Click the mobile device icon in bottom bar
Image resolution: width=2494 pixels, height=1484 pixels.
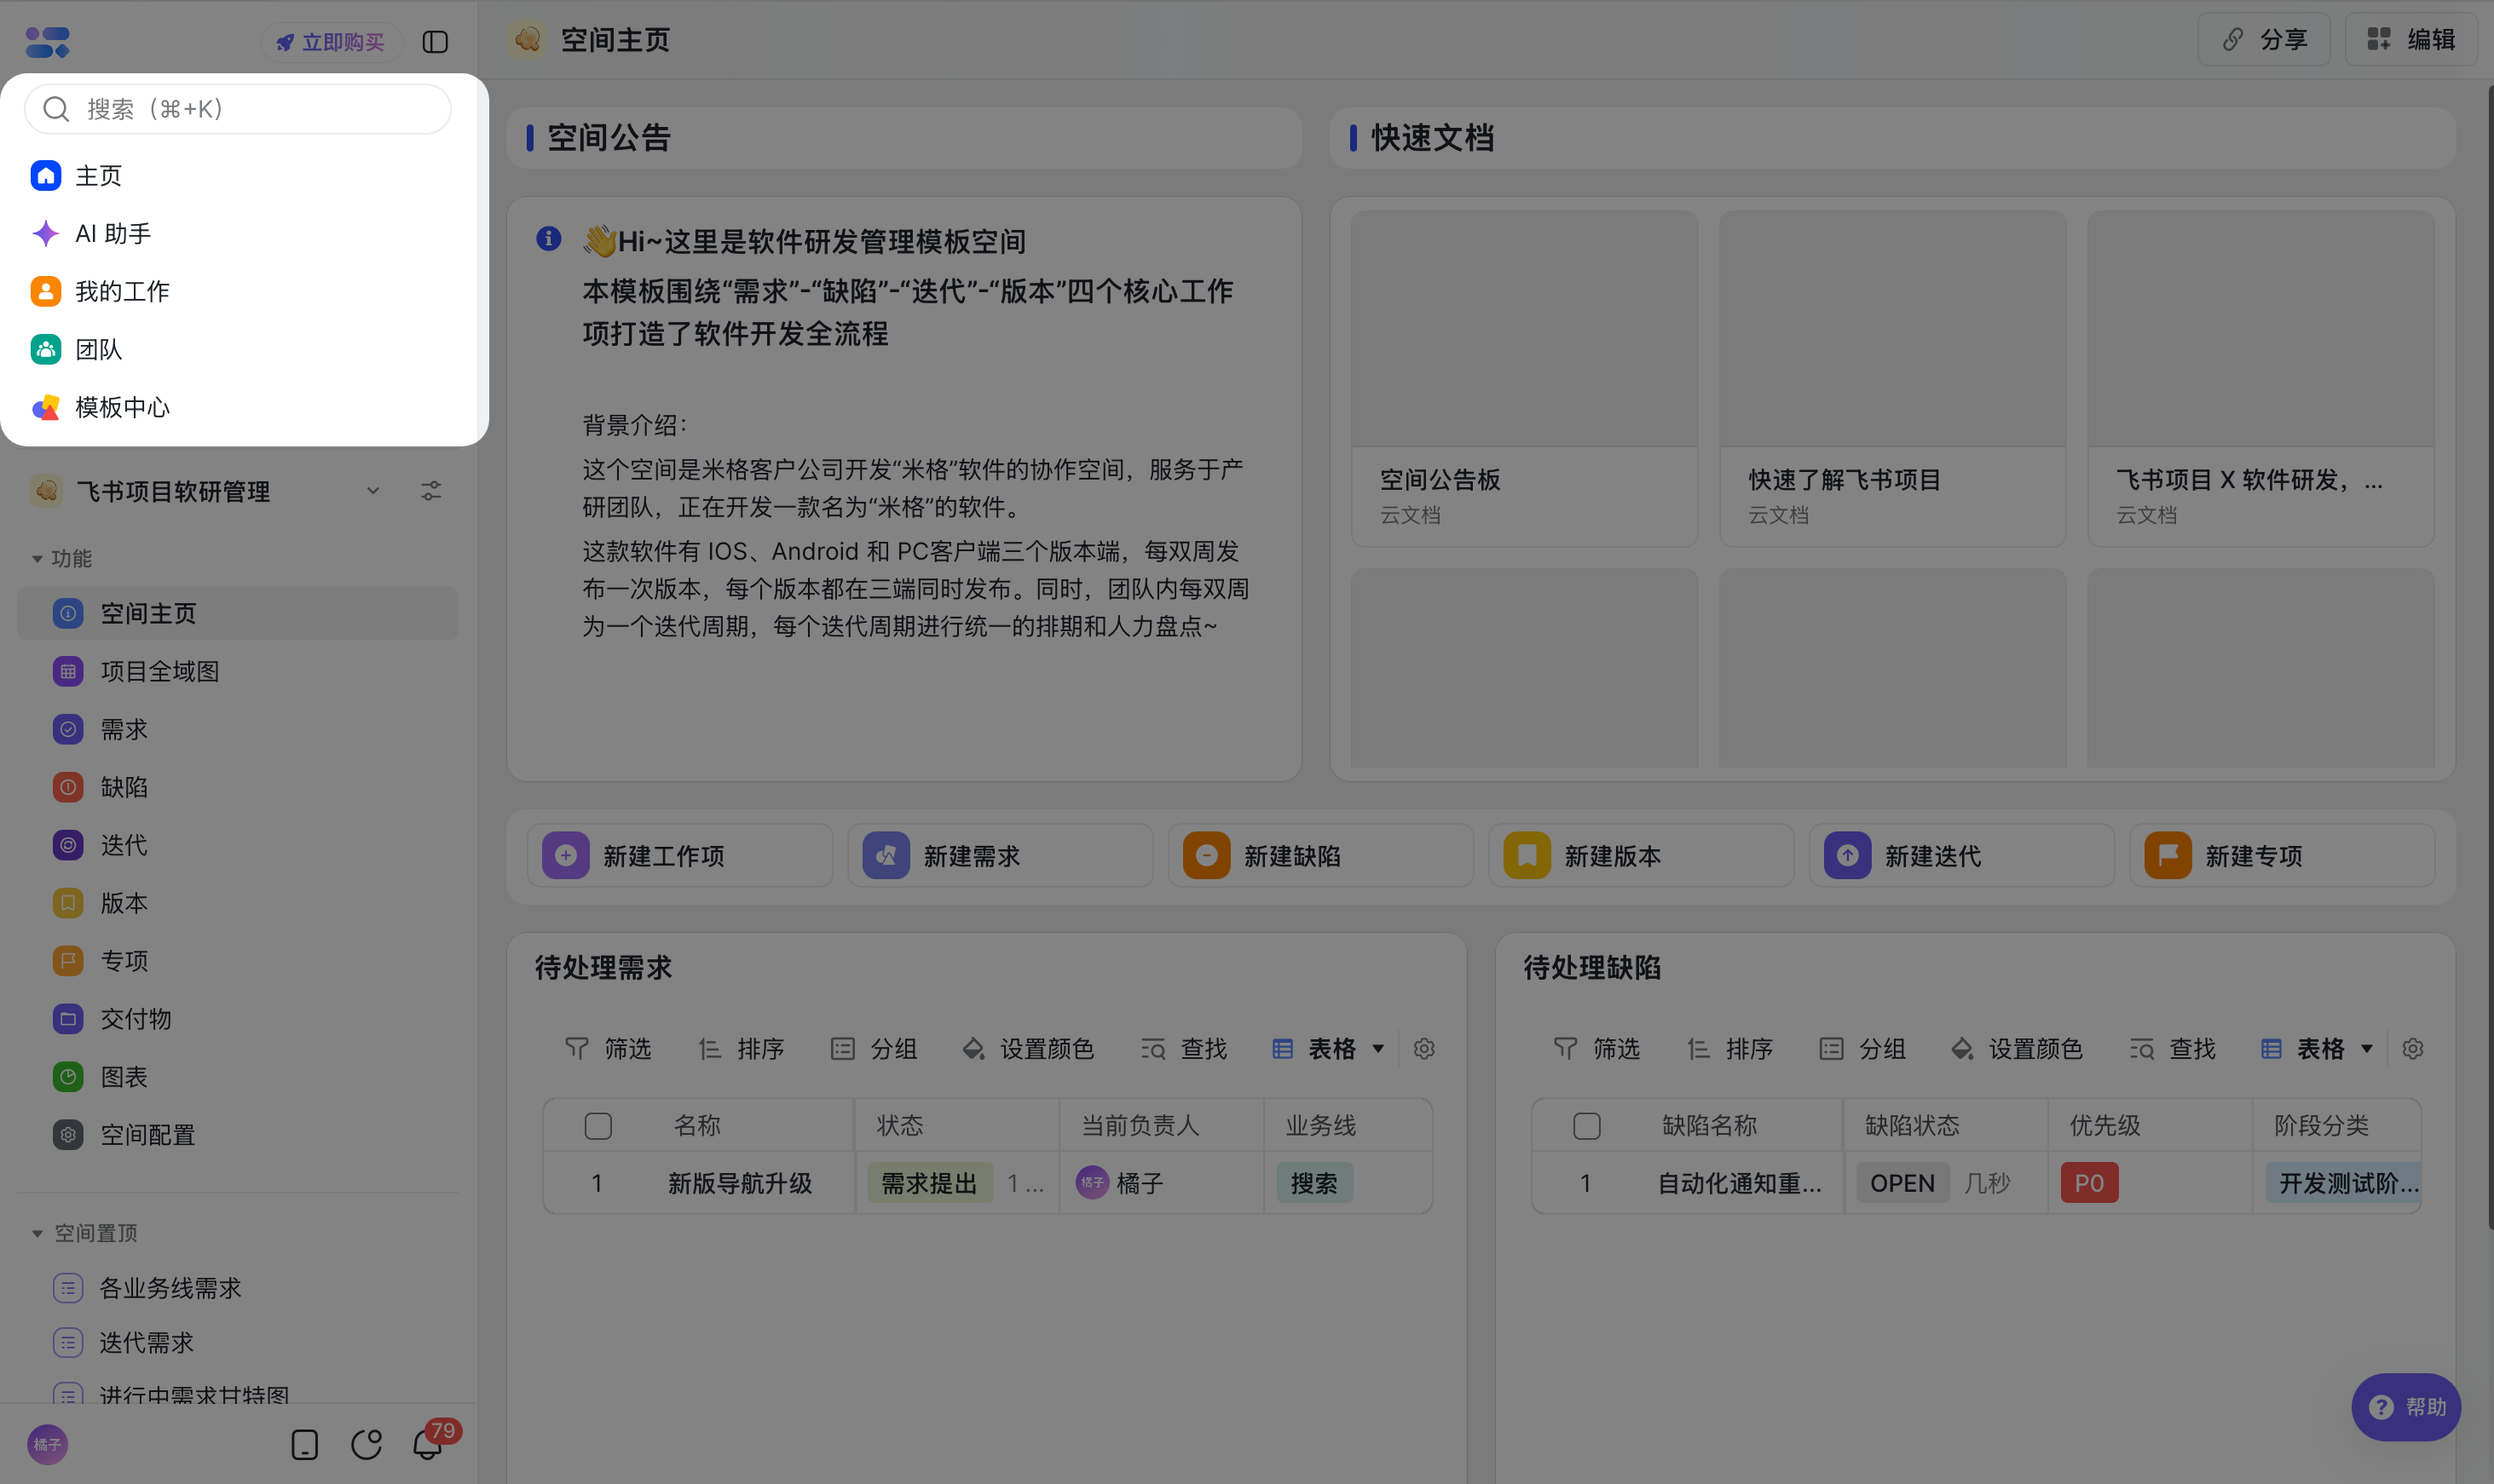(305, 1445)
